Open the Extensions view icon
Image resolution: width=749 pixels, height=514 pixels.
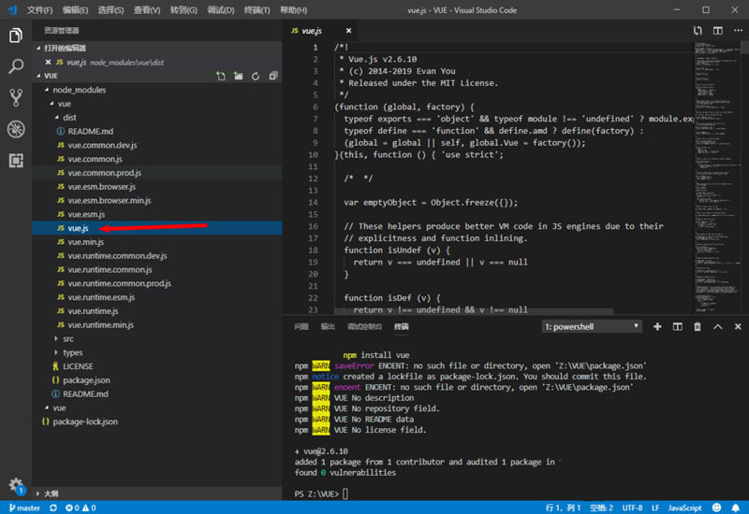15,160
